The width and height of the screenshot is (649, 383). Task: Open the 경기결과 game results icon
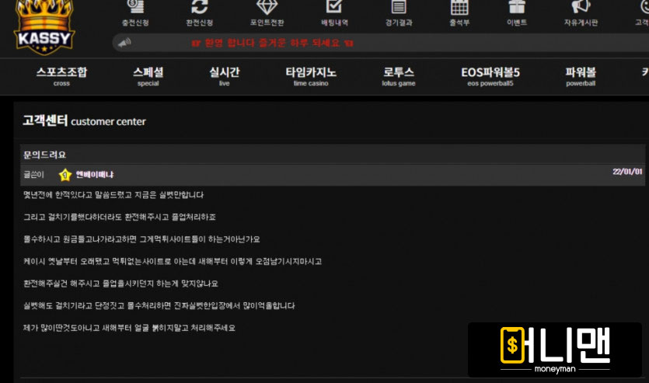tap(398, 8)
